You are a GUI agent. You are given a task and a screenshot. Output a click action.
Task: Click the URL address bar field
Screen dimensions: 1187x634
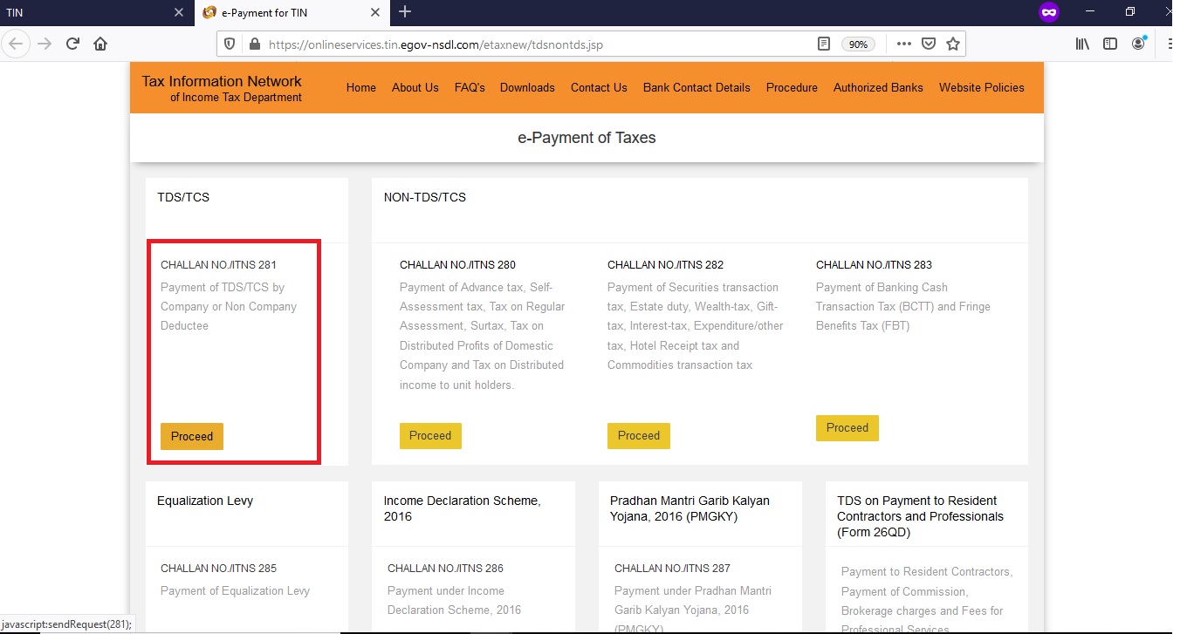coord(524,44)
